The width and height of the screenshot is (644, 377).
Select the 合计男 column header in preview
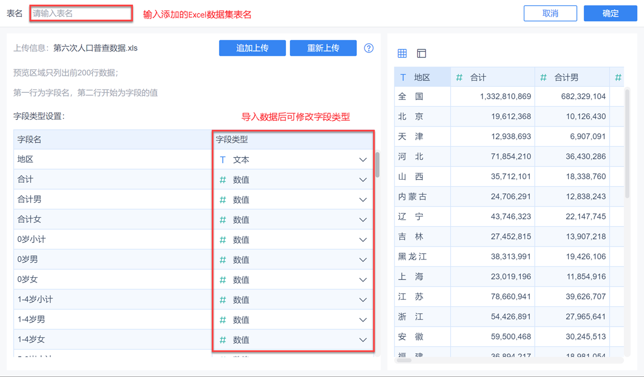(572, 77)
